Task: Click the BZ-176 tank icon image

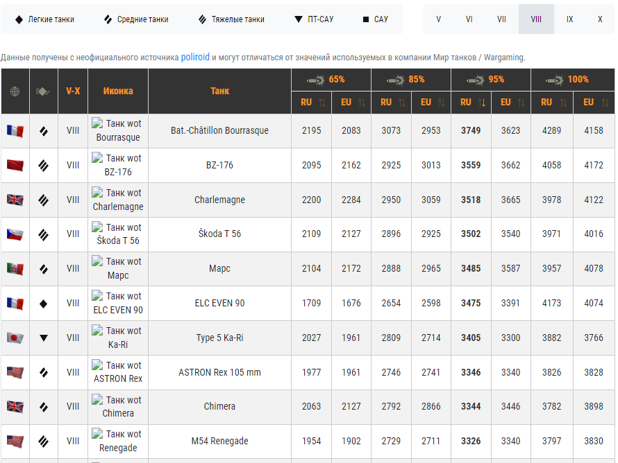Action: [118, 165]
